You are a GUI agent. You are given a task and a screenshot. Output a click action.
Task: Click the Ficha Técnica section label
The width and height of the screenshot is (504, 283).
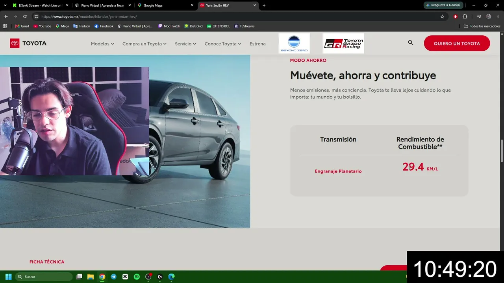coord(47,262)
